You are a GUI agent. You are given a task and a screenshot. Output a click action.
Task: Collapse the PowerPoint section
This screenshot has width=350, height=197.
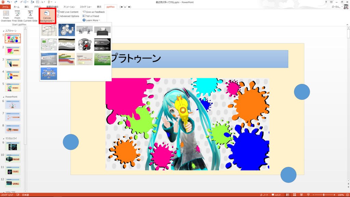tap(3, 97)
